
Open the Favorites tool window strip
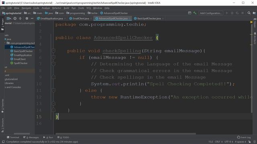click(x=2, y=106)
